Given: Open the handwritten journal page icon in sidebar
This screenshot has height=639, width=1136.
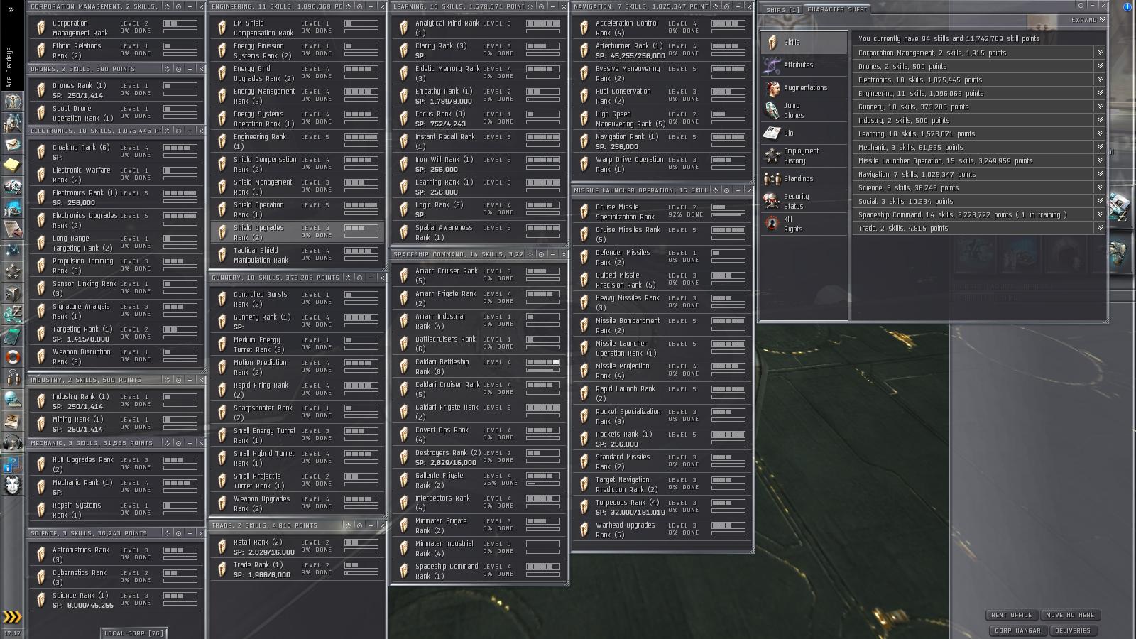Looking at the screenshot, I should click(12, 229).
